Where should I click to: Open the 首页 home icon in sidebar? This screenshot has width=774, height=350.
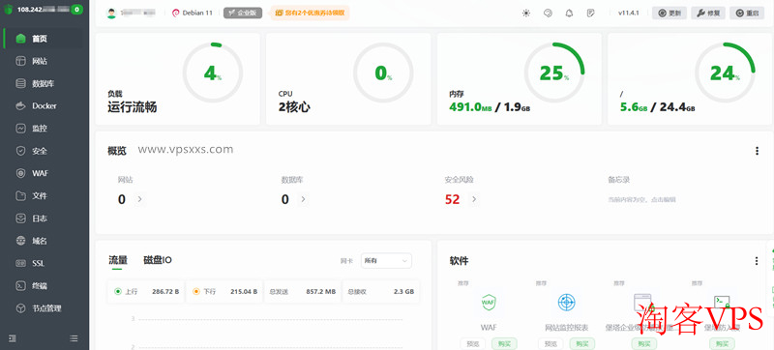coord(20,39)
